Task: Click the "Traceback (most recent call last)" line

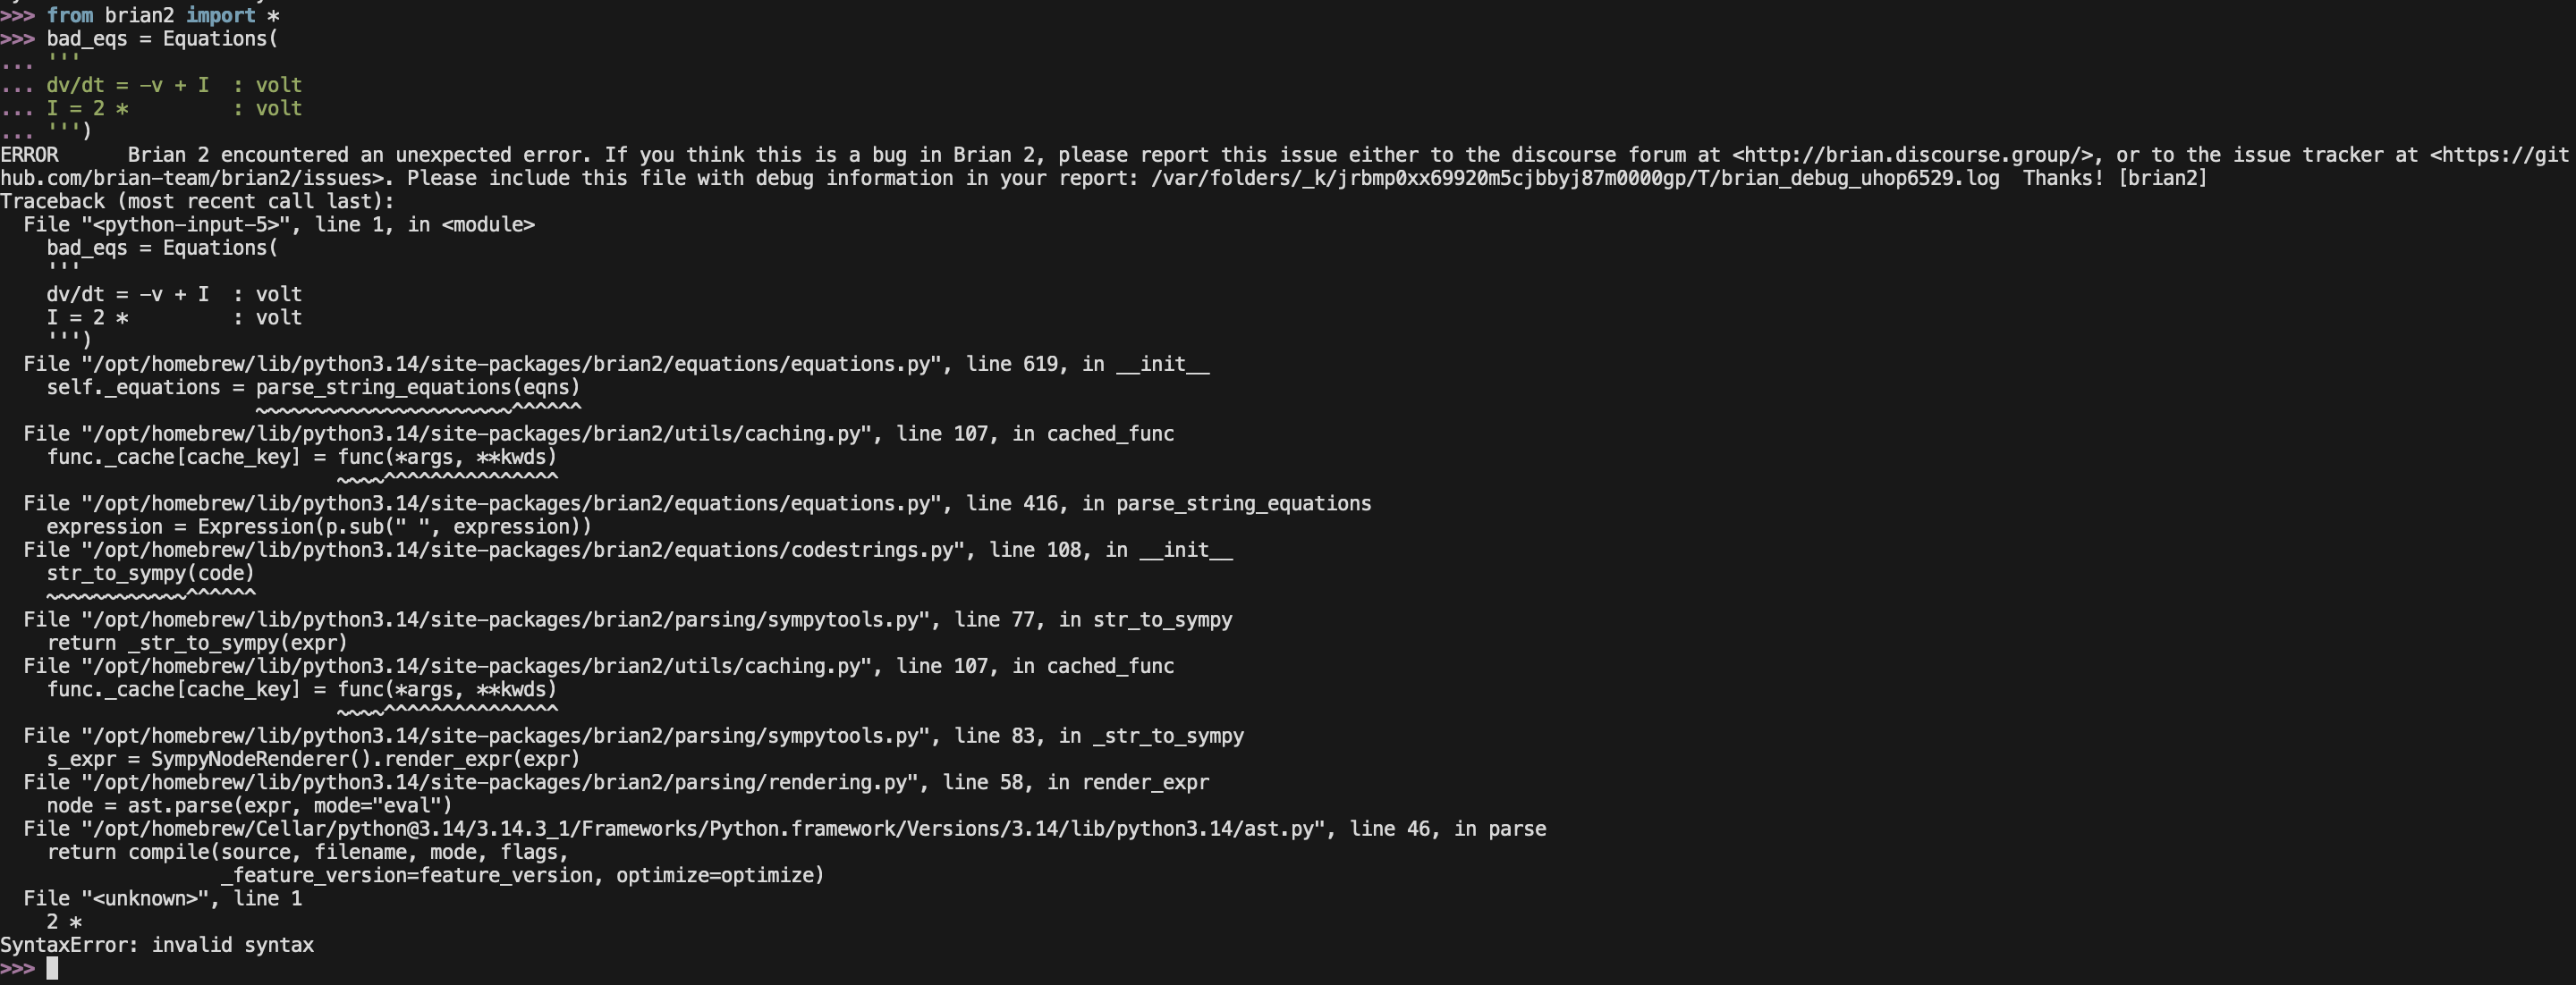Action: (197, 201)
